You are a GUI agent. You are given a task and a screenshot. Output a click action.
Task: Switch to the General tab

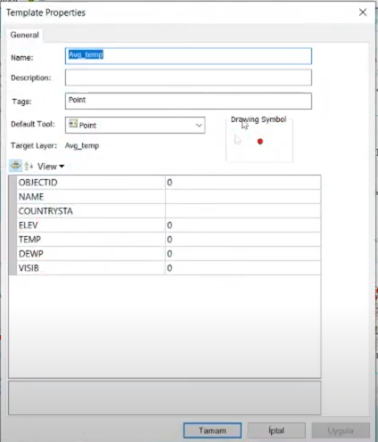pyautogui.click(x=25, y=35)
